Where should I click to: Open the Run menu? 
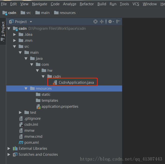[x=113, y=4]
